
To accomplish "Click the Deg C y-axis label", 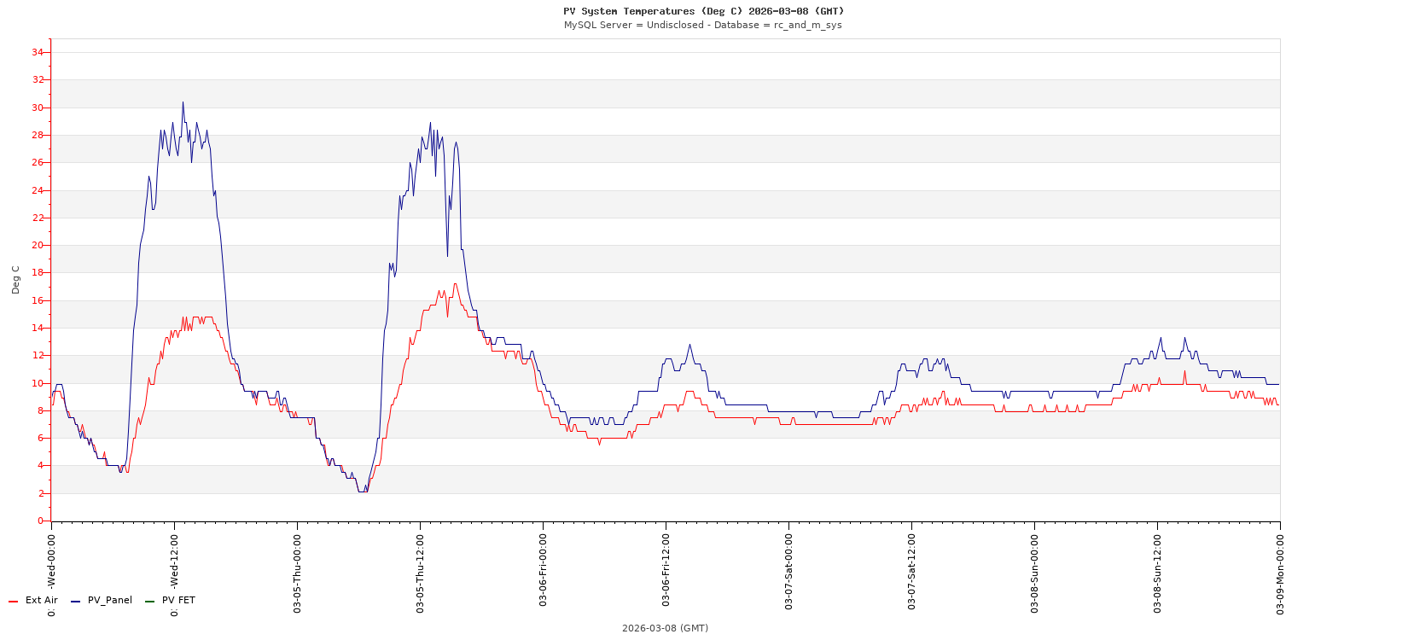I will pos(15,280).
